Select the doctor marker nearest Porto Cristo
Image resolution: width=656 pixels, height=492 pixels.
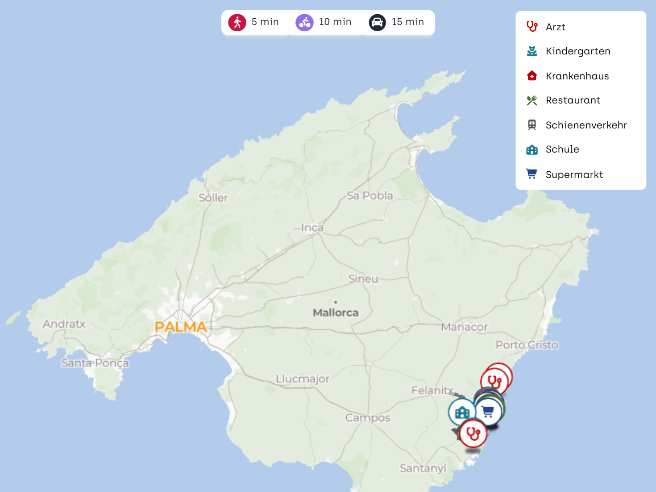494,382
